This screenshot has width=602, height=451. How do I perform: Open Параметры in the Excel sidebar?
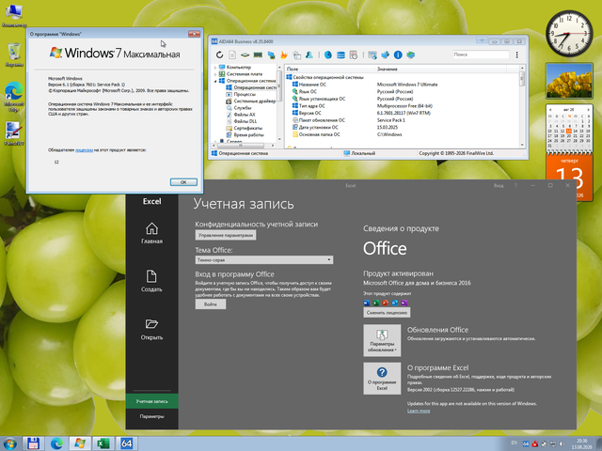[x=151, y=416]
